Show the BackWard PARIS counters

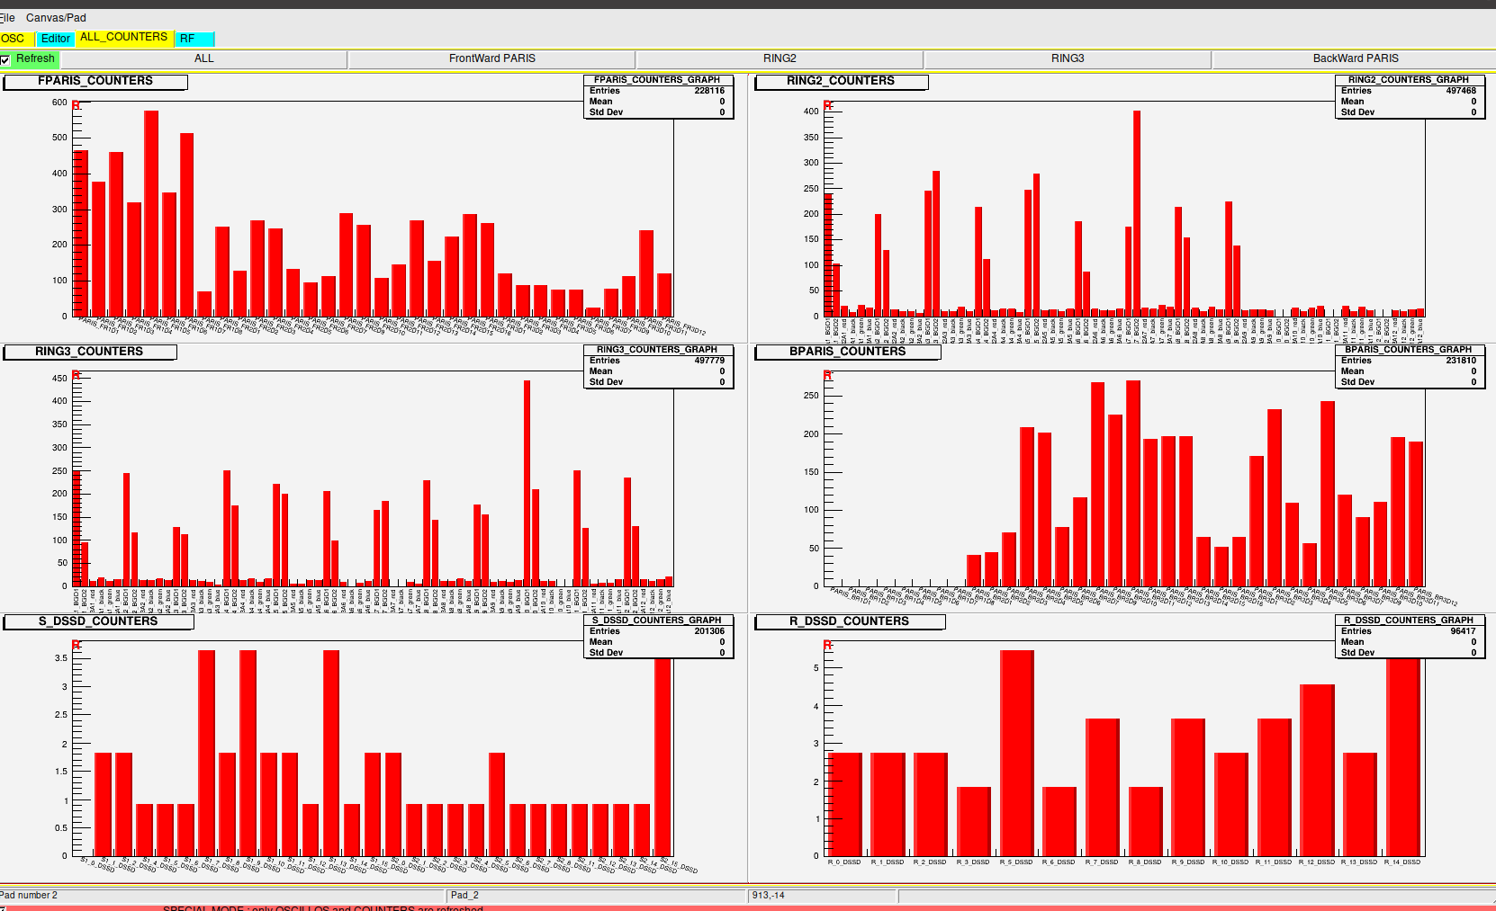click(1355, 59)
